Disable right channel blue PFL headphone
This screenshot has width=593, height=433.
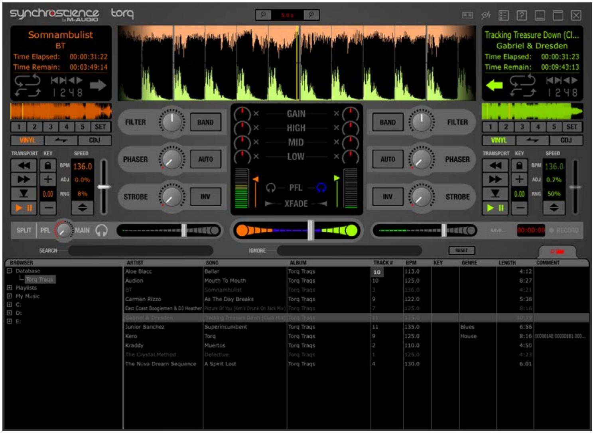tap(321, 188)
